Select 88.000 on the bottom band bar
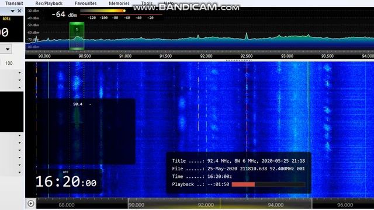This screenshot has height=210, width=374. click(67, 205)
